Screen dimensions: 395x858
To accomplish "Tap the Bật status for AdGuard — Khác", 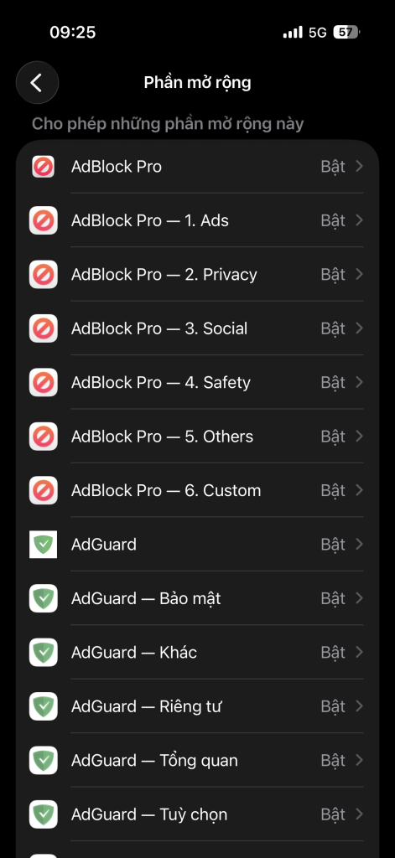I will click(333, 652).
